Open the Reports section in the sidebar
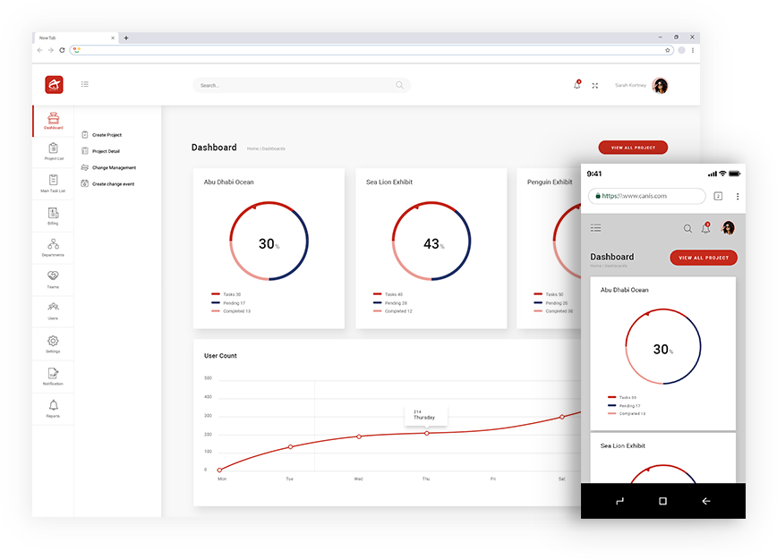Screen dimensions: 777x559 [x=53, y=408]
